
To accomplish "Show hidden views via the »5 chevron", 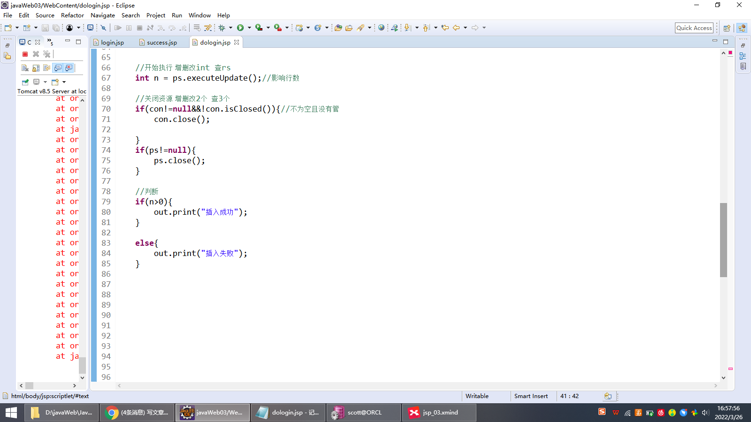I will click(50, 42).
